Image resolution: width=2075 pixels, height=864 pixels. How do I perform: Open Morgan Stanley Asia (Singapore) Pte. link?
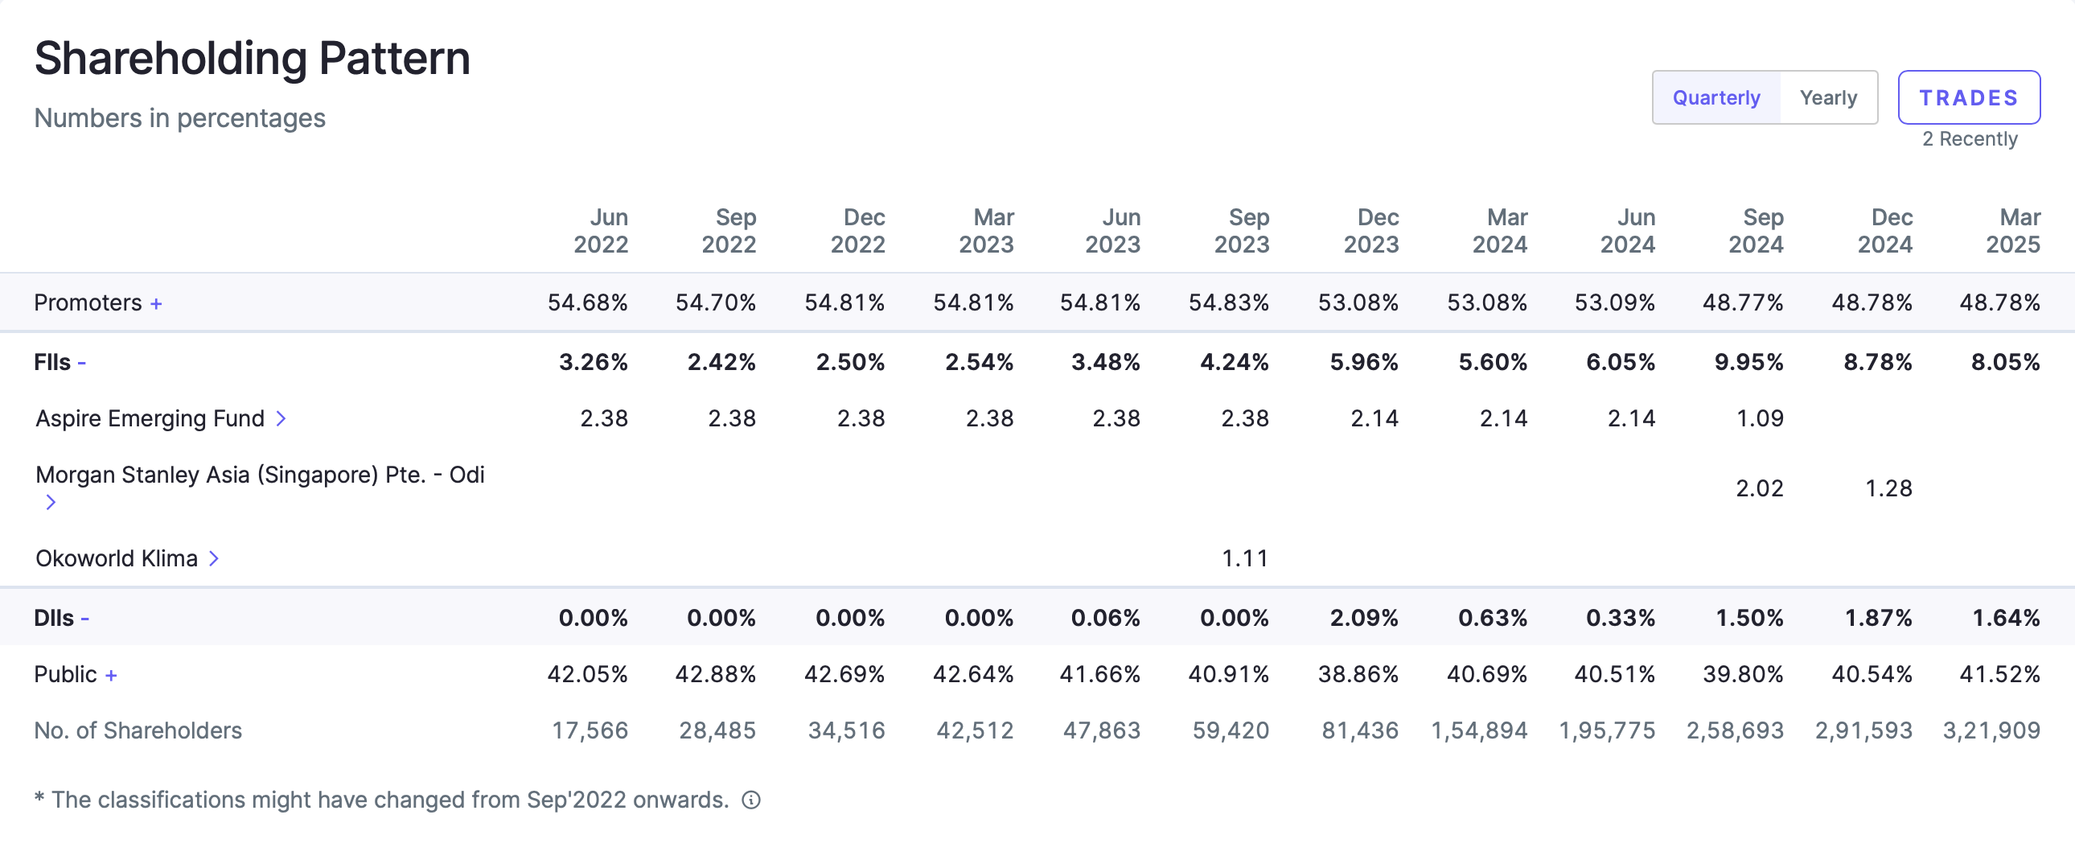[x=259, y=475]
